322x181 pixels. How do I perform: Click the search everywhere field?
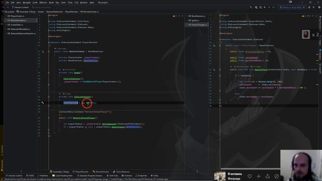pyautogui.click(x=41, y=7)
